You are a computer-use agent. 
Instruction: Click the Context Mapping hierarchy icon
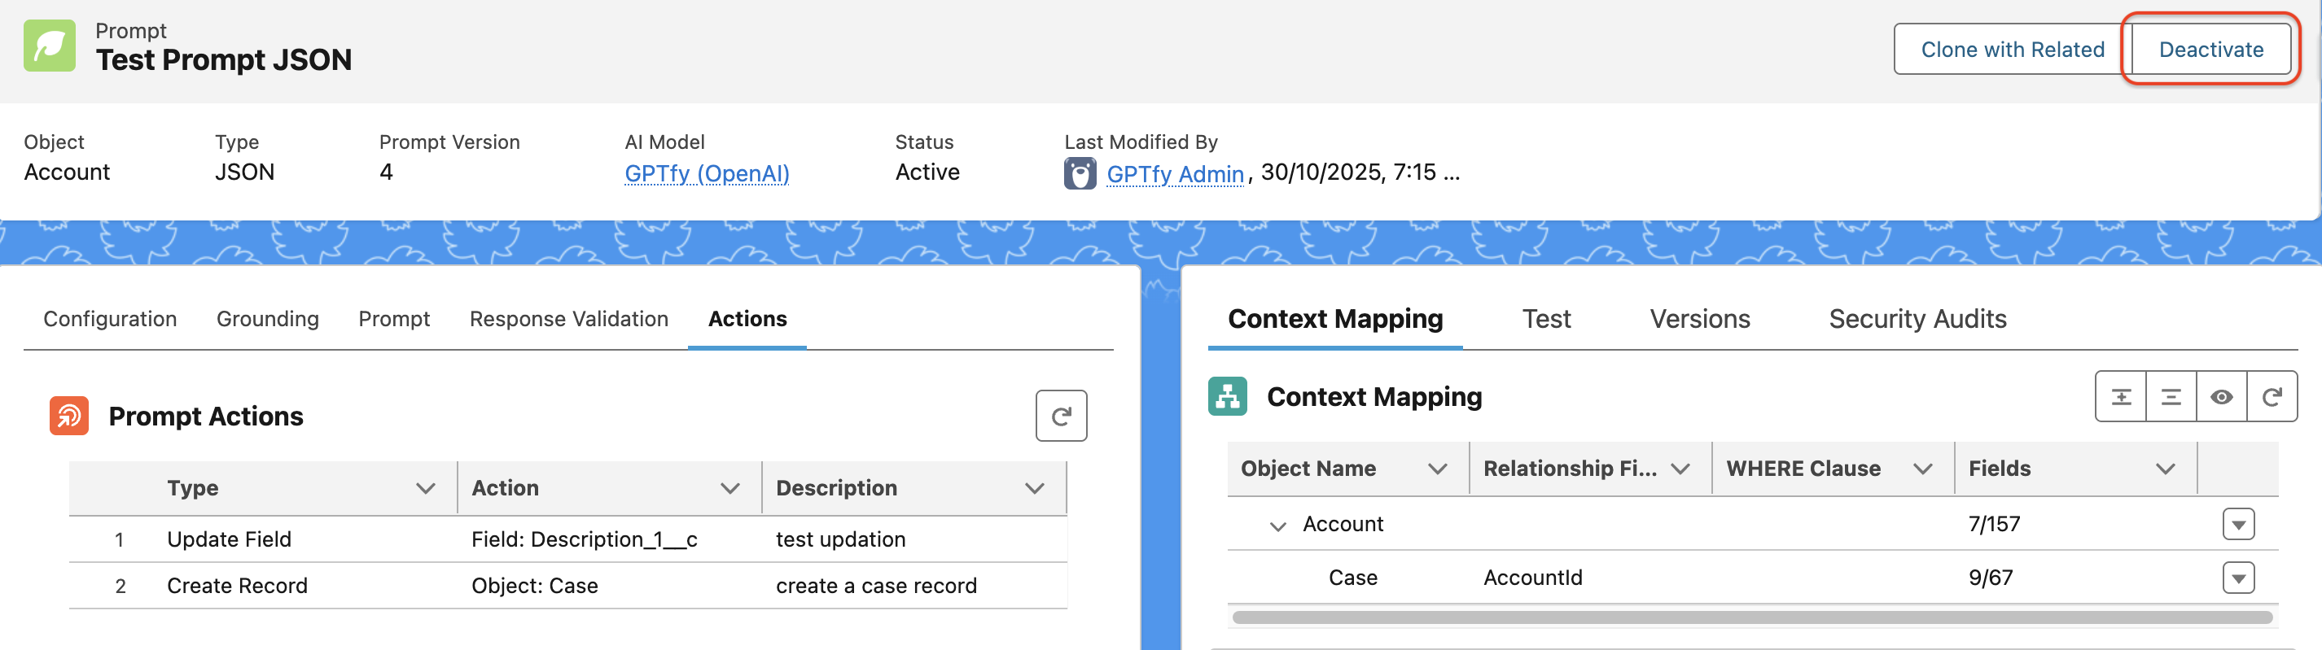pyautogui.click(x=1227, y=396)
